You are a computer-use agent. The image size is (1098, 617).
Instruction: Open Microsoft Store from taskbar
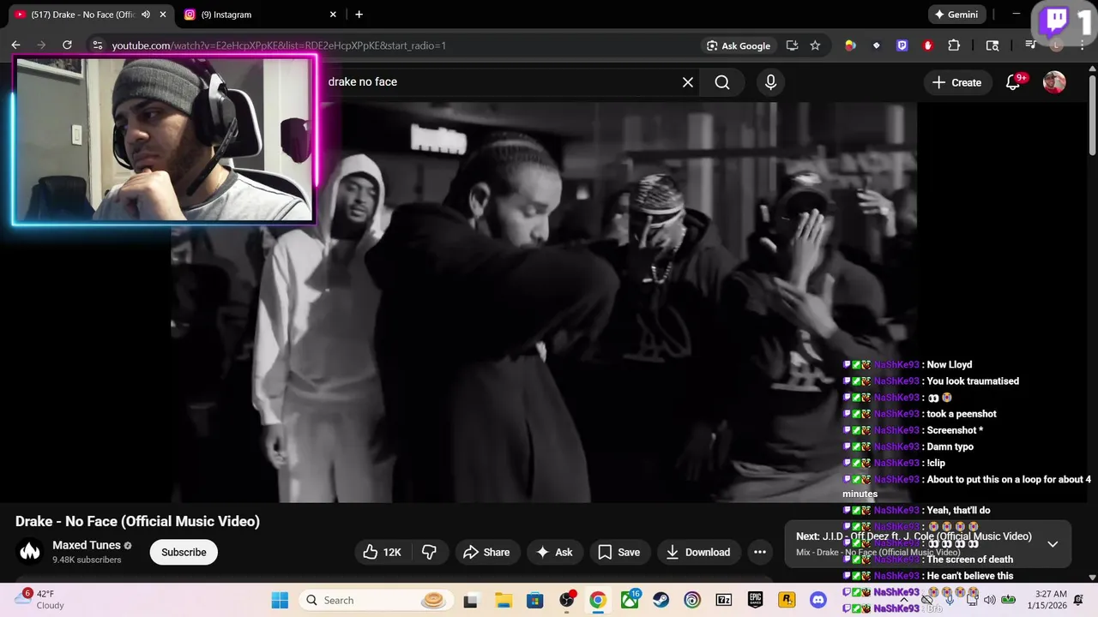(x=534, y=600)
